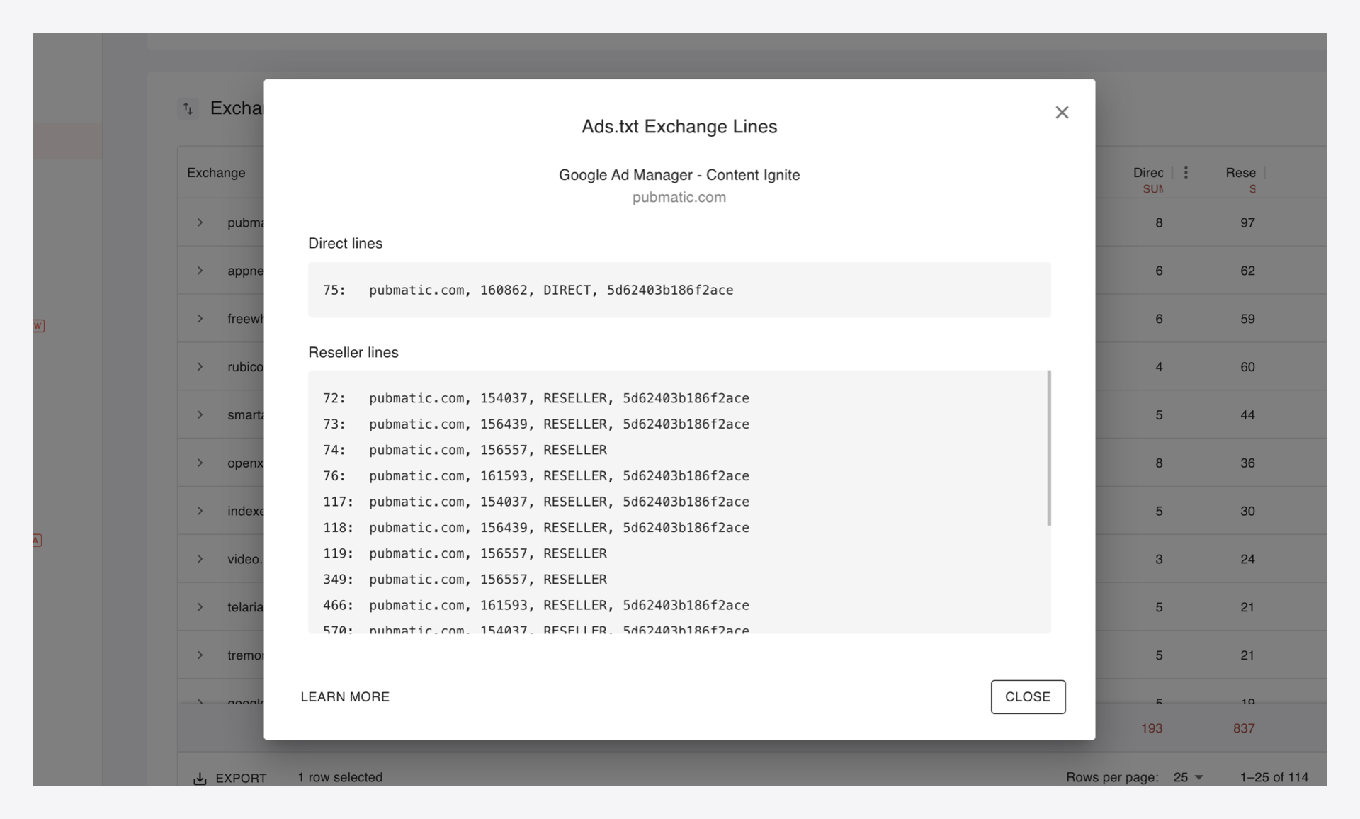Expand the telaria exchange row
The image size is (1360, 819).
pyautogui.click(x=200, y=607)
